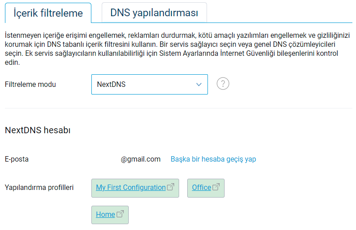This screenshot has height=230, width=356.
Task: Click the @gmail.com email address
Action: (x=140, y=159)
